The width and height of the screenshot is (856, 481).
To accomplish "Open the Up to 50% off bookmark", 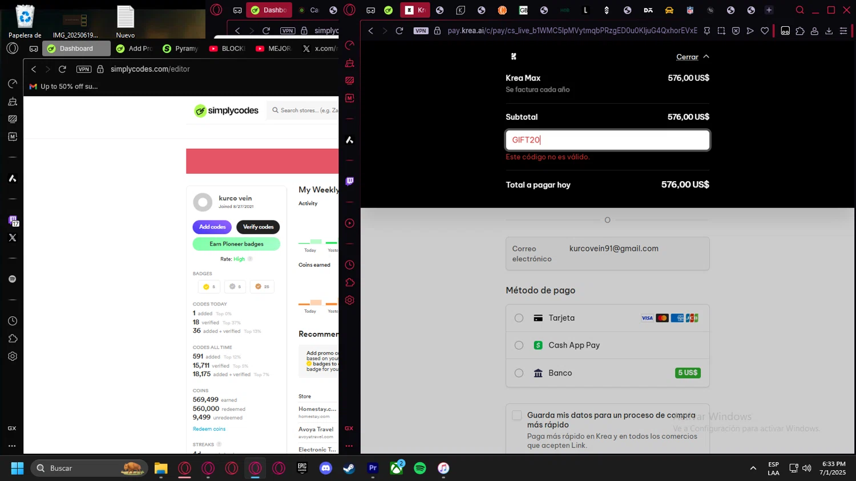I will pyautogui.click(x=63, y=87).
